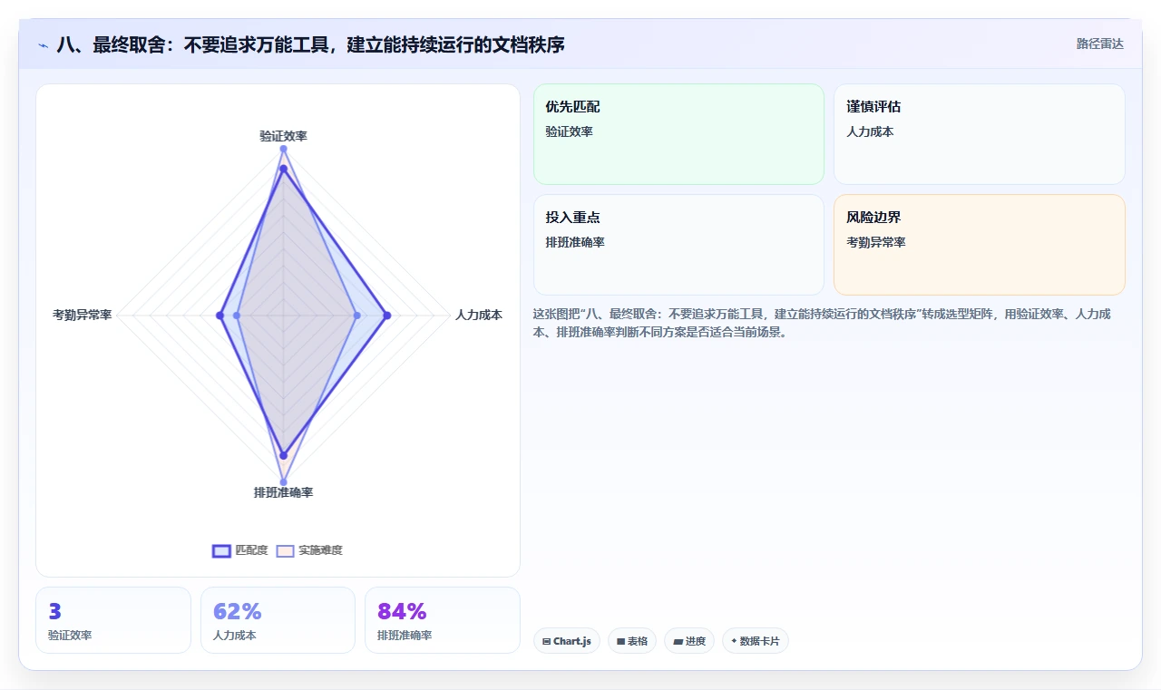Click the 84% 排班准确率 stat card
The height and width of the screenshot is (690, 1161).
(x=443, y=620)
